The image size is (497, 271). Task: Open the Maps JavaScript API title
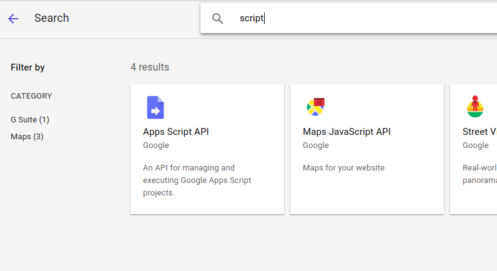(x=347, y=132)
